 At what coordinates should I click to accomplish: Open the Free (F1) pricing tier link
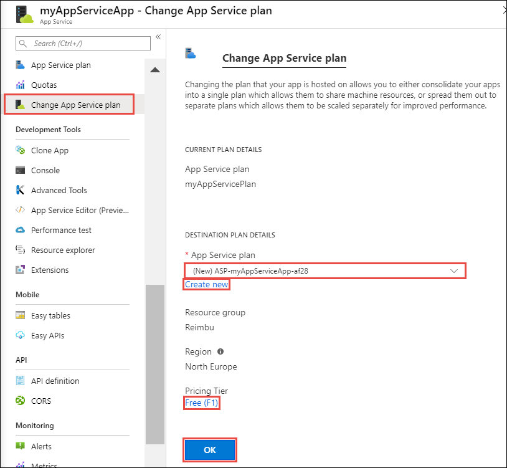coord(201,403)
